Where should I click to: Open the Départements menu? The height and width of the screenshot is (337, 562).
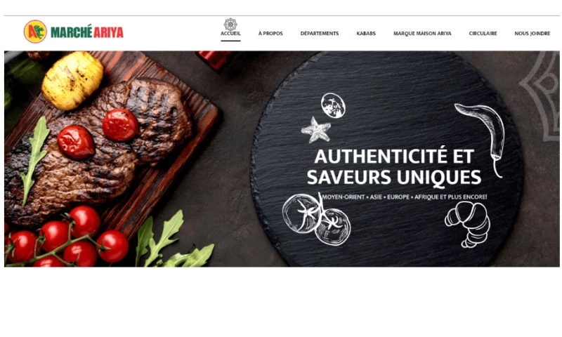click(320, 33)
